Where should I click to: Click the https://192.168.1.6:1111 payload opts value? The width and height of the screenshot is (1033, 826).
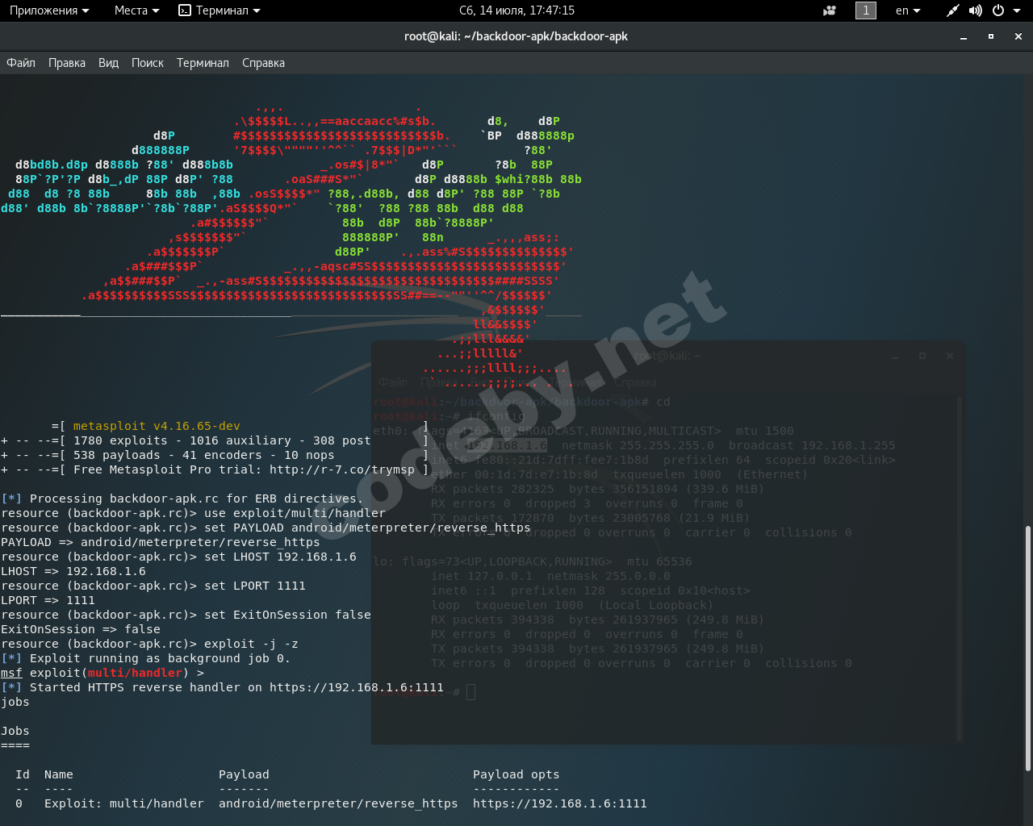click(x=560, y=803)
